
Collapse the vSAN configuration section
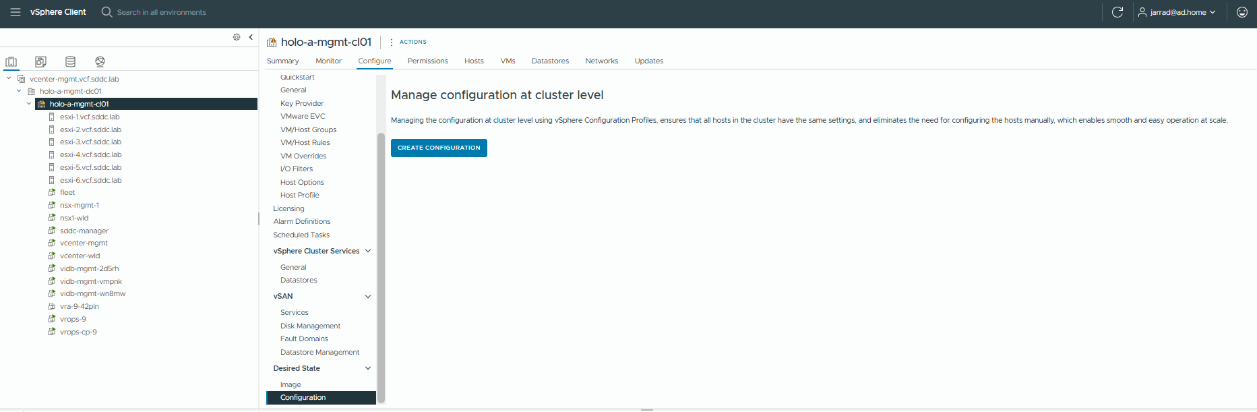click(368, 297)
